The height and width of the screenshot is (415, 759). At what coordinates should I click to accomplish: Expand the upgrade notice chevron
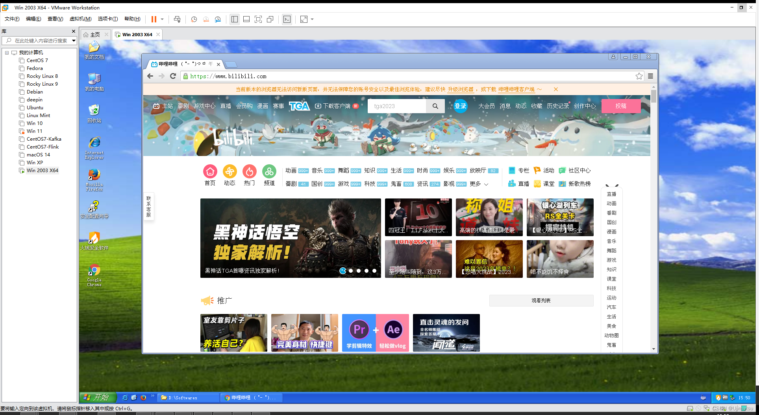[x=539, y=90]
